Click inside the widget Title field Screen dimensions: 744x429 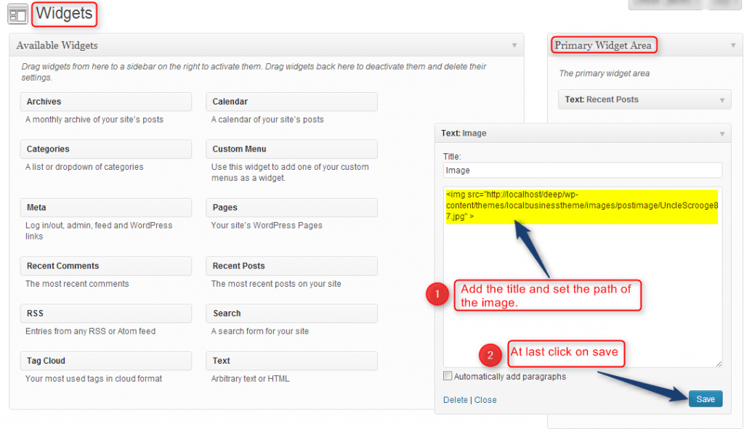tap(583, 170)
